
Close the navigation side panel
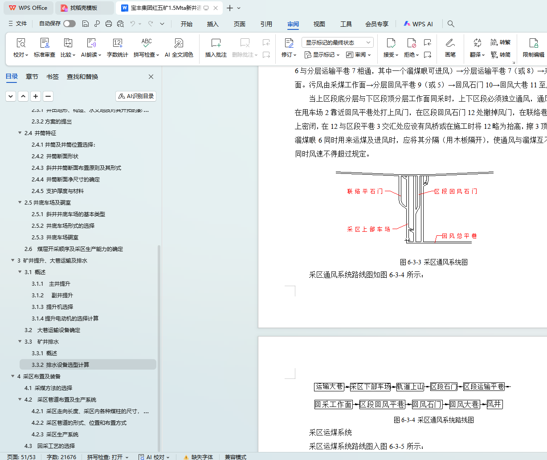(x=151, y=77)
